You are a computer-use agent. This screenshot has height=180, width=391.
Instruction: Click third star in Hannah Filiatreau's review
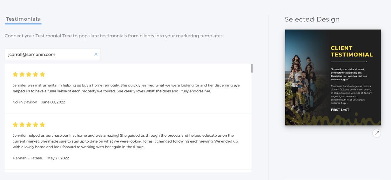(x=29, y=125)
